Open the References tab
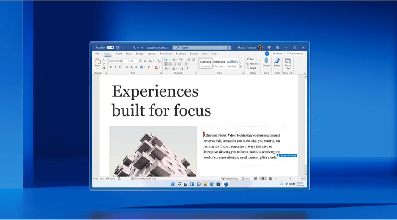397x220 pixels. (x=166, y=54)
